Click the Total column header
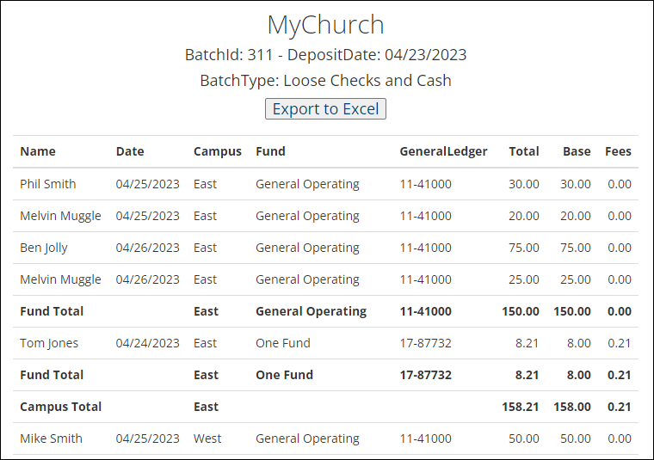The height and width of the screenshot is (460, 654). tap(524, 151)
